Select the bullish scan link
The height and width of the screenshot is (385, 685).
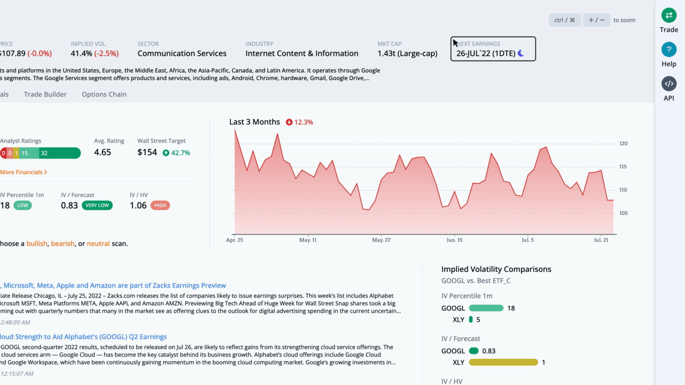pyautogui.click(x=37, y=243)
